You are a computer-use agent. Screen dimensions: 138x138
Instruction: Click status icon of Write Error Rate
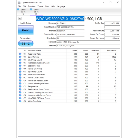point(20,101)
